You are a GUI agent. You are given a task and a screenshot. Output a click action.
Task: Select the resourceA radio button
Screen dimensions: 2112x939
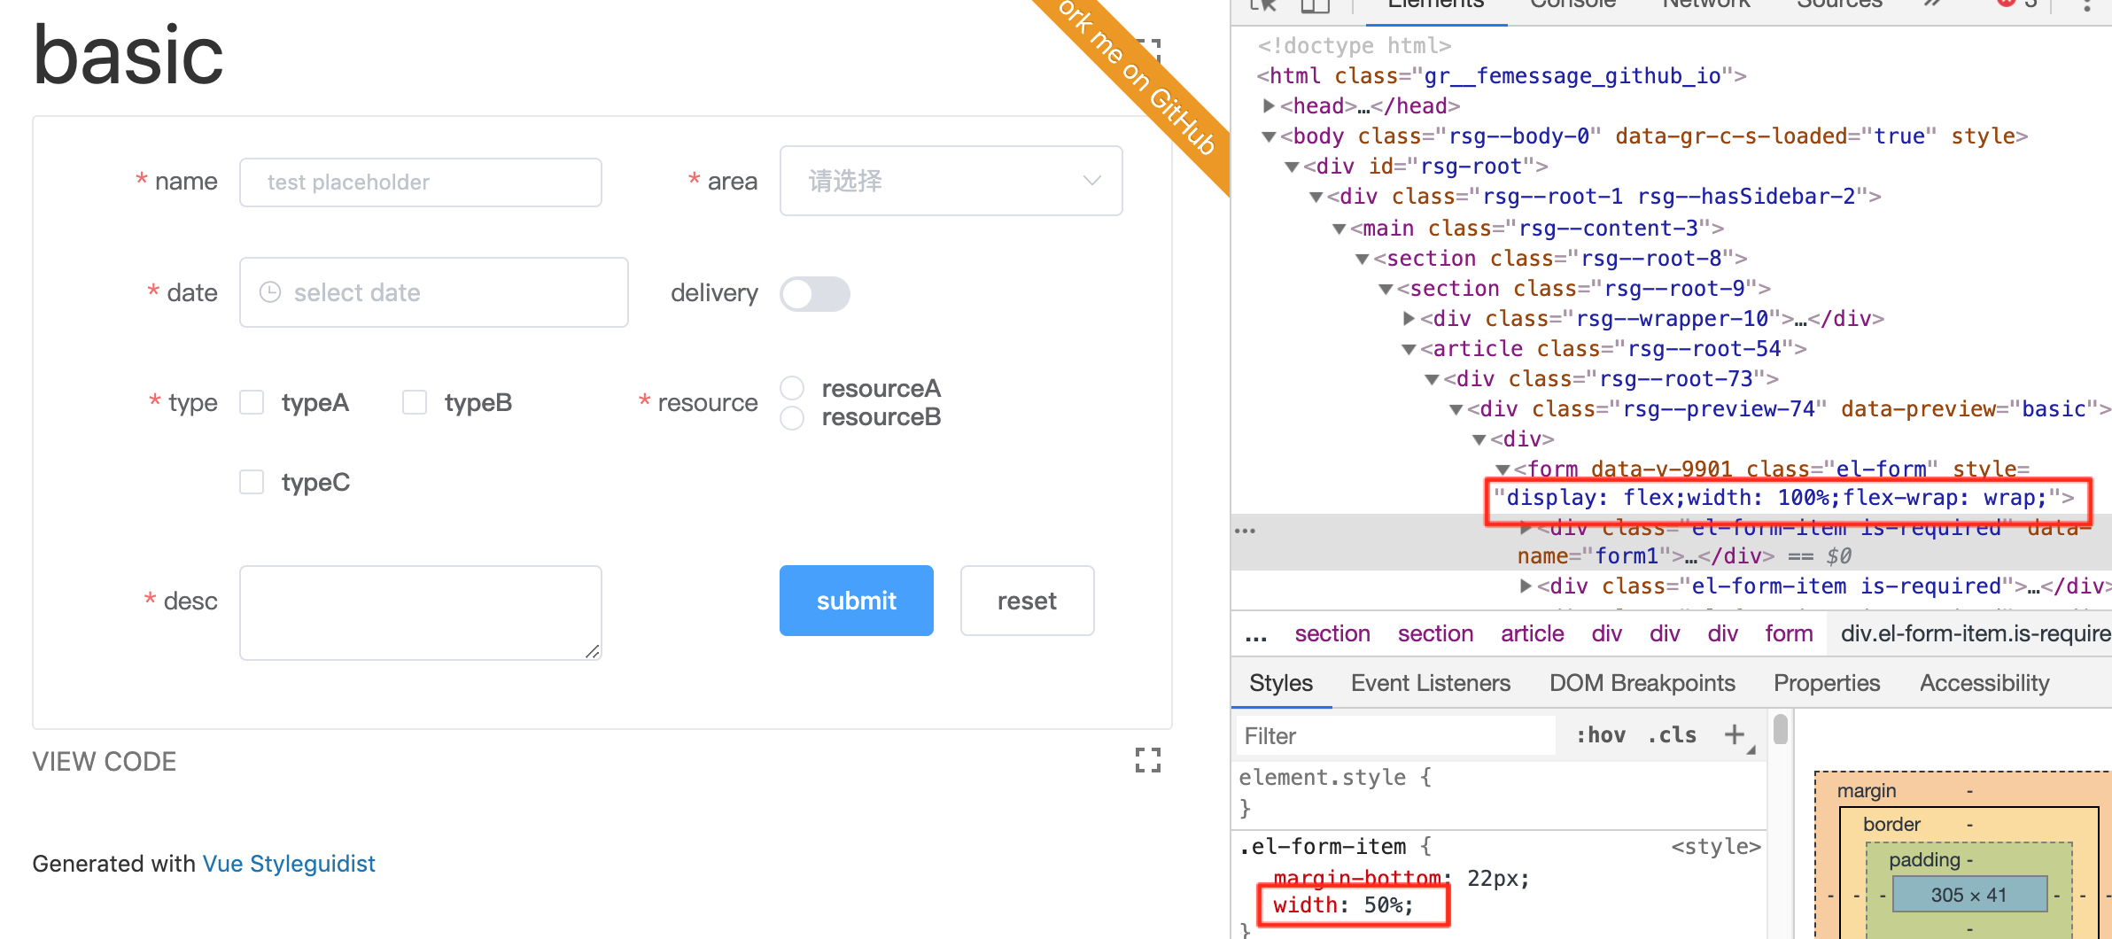tap(791, 387)
